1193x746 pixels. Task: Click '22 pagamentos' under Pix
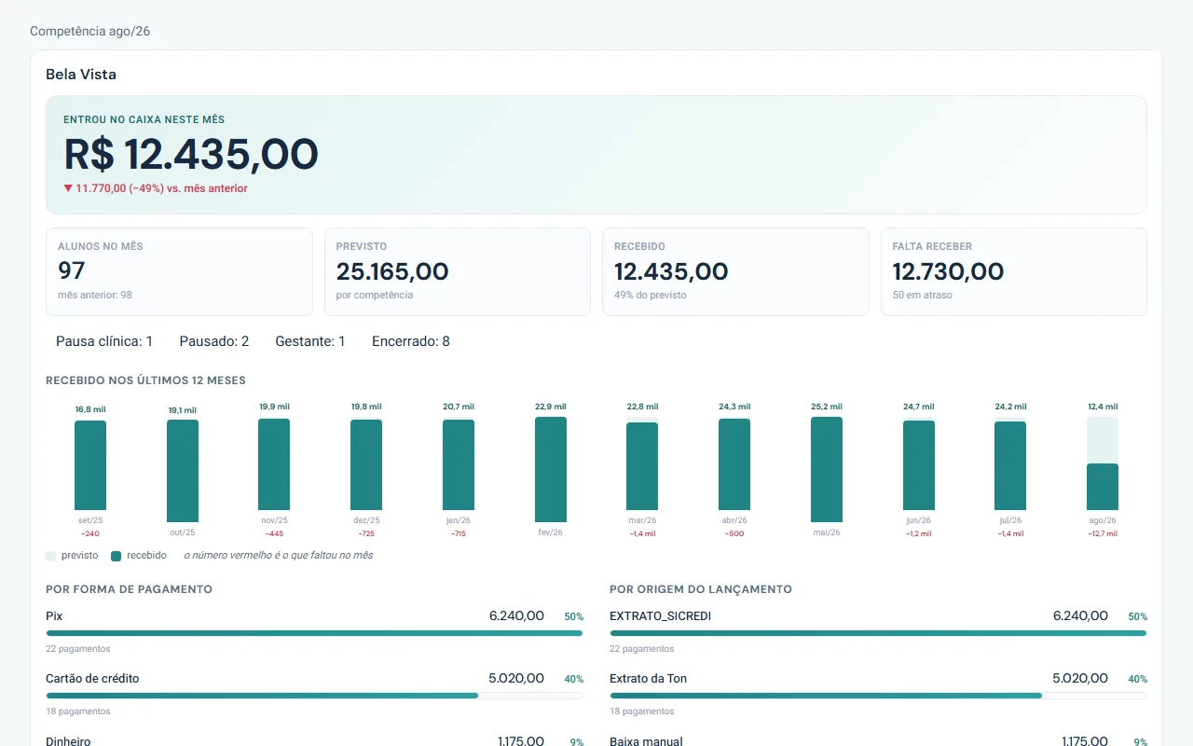coord(78,649)
